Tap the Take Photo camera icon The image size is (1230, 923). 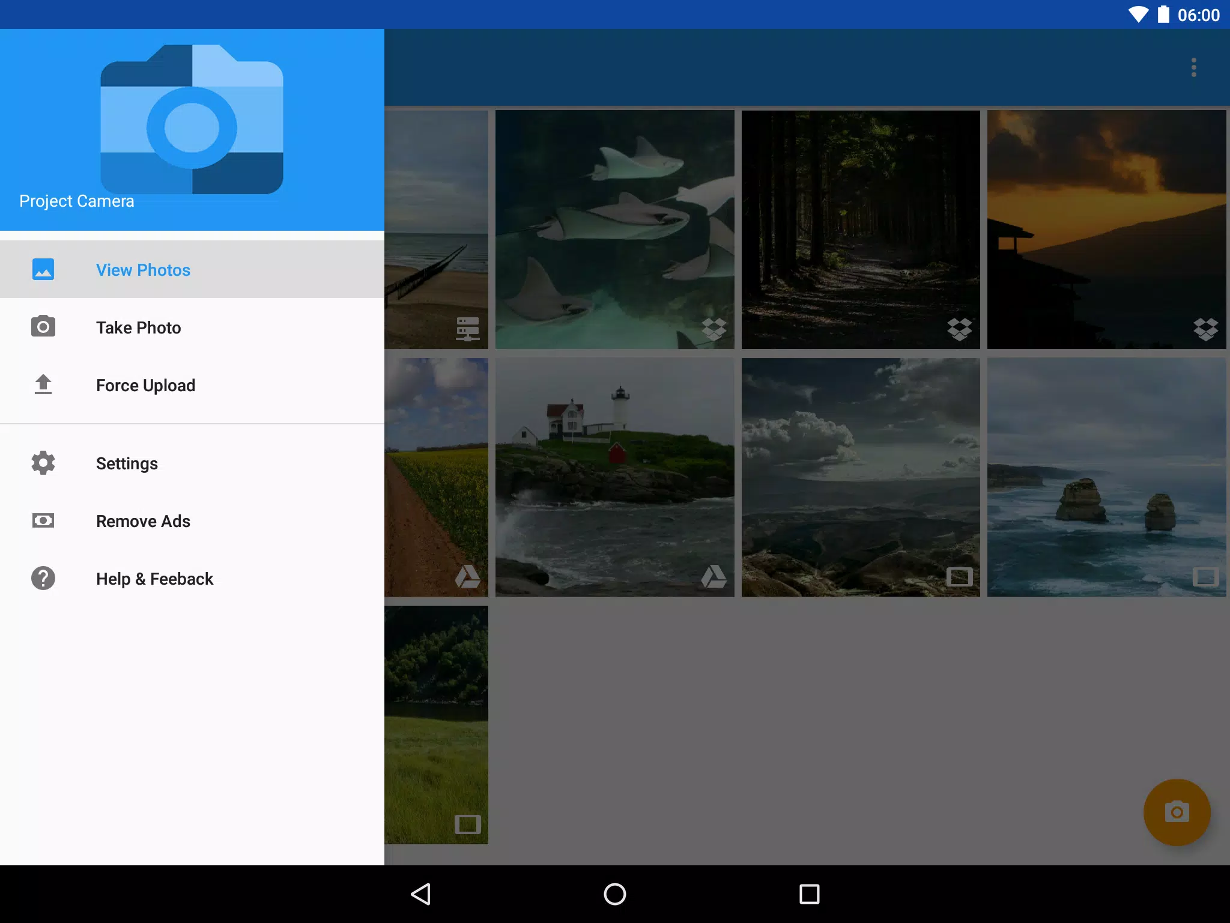click(43, 327)
